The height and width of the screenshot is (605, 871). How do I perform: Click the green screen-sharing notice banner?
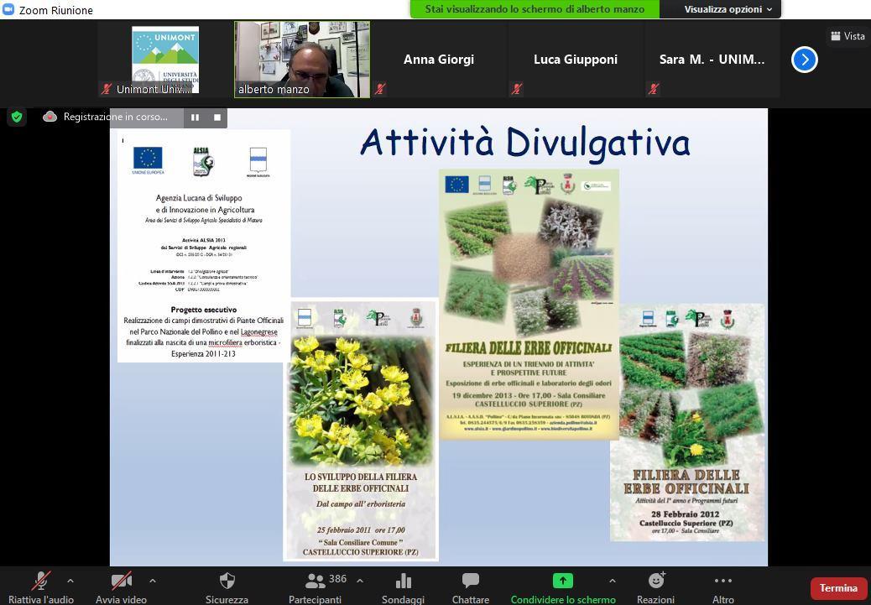click(x=535, y=9)
